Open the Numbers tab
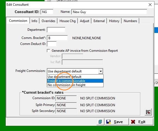158x131 pixels. 130,21
